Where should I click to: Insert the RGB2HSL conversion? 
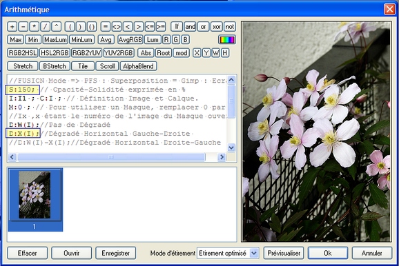tap(23, 53)
